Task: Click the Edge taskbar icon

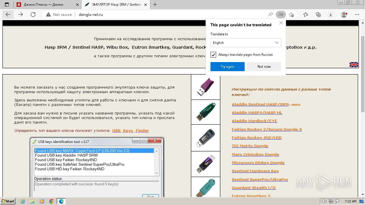Action: [x=61, y=201]
